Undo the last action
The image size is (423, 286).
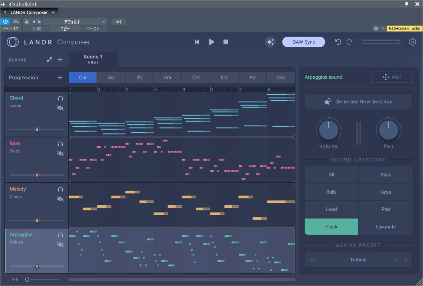click(338, 42)
